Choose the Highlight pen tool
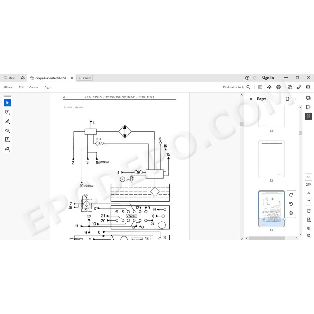This screenshot has width=314, height=314. point(8,121)
